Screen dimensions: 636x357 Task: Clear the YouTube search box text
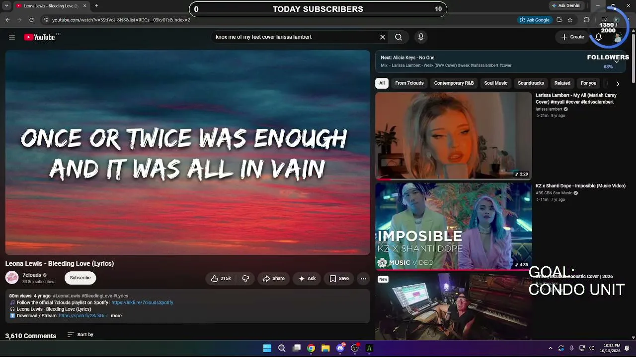383,37
